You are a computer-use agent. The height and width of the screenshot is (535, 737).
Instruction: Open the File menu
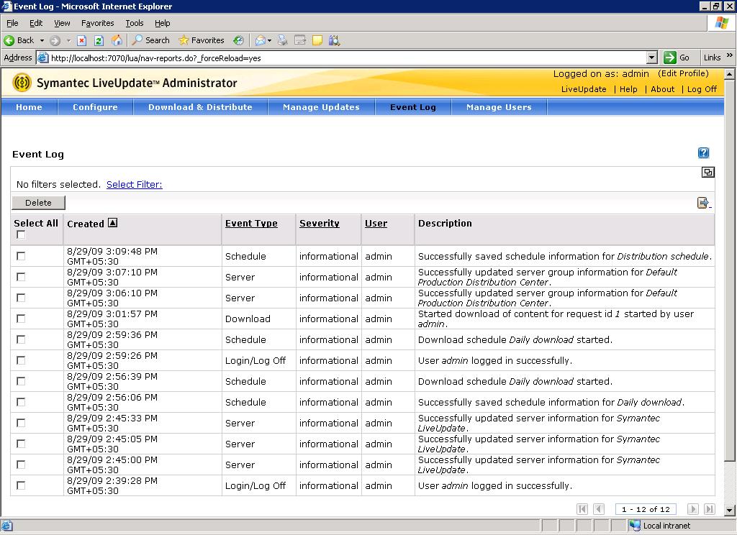coord(12,23)
